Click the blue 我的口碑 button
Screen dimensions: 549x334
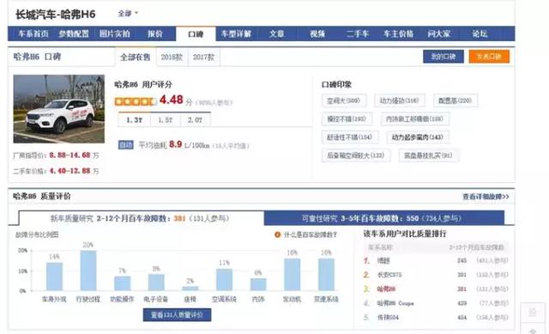click(x=443, y=57)
